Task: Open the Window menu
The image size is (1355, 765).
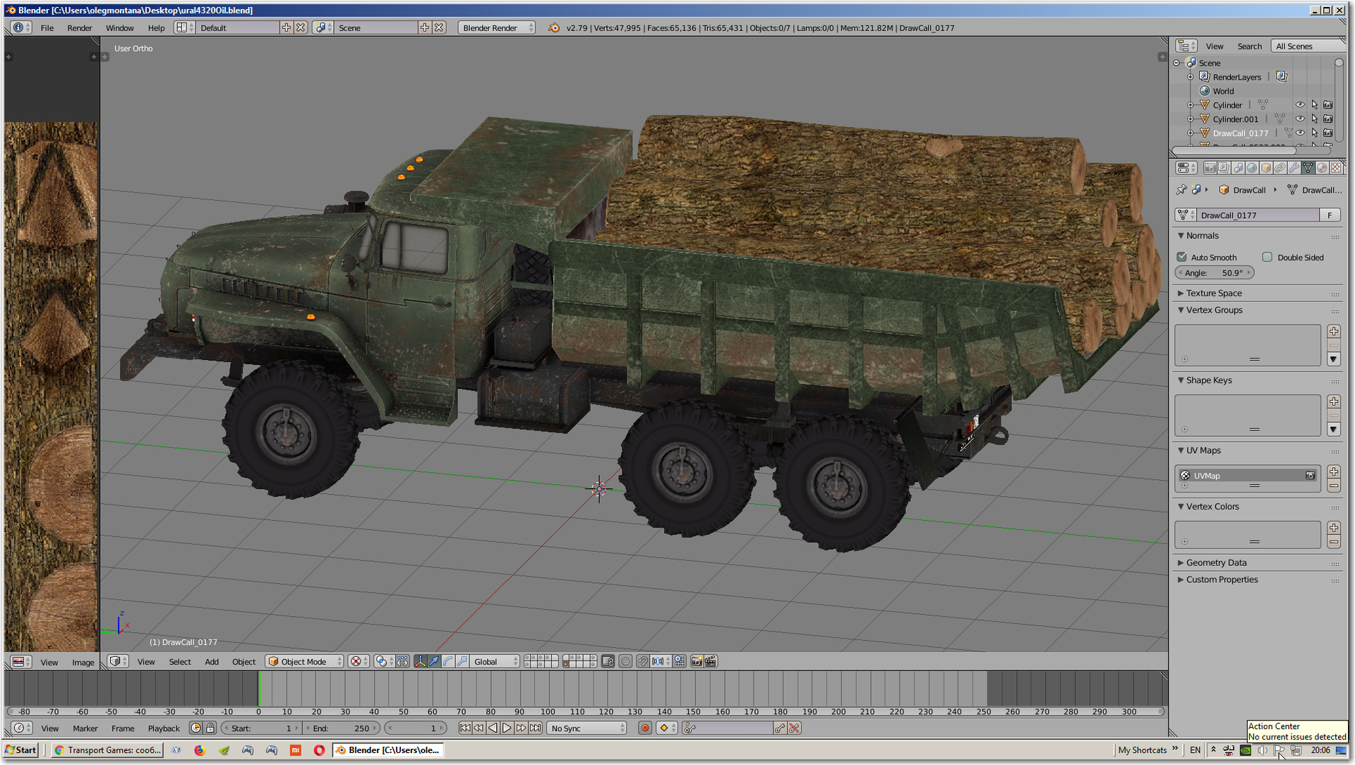Action: point(120,28)
